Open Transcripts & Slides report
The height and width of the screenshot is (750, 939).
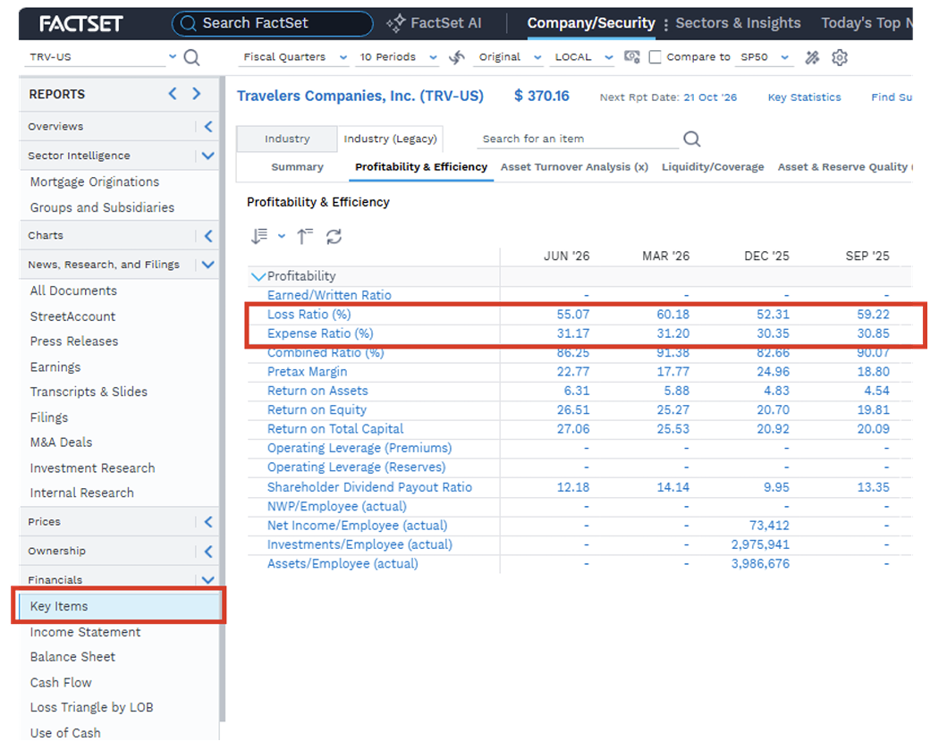tap(89, 392)
